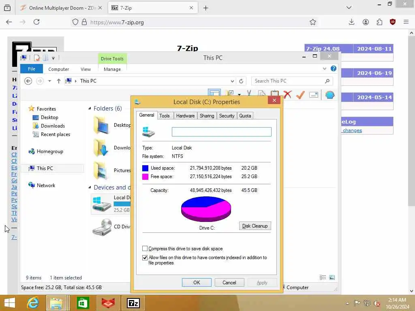Click the Properties quick access toolbar icon
This screenshot has height=311, width=415.
pyautogui.click(x=37, y=58)
